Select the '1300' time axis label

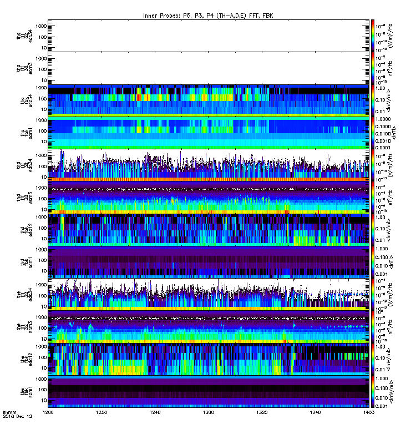click(209, 412)
